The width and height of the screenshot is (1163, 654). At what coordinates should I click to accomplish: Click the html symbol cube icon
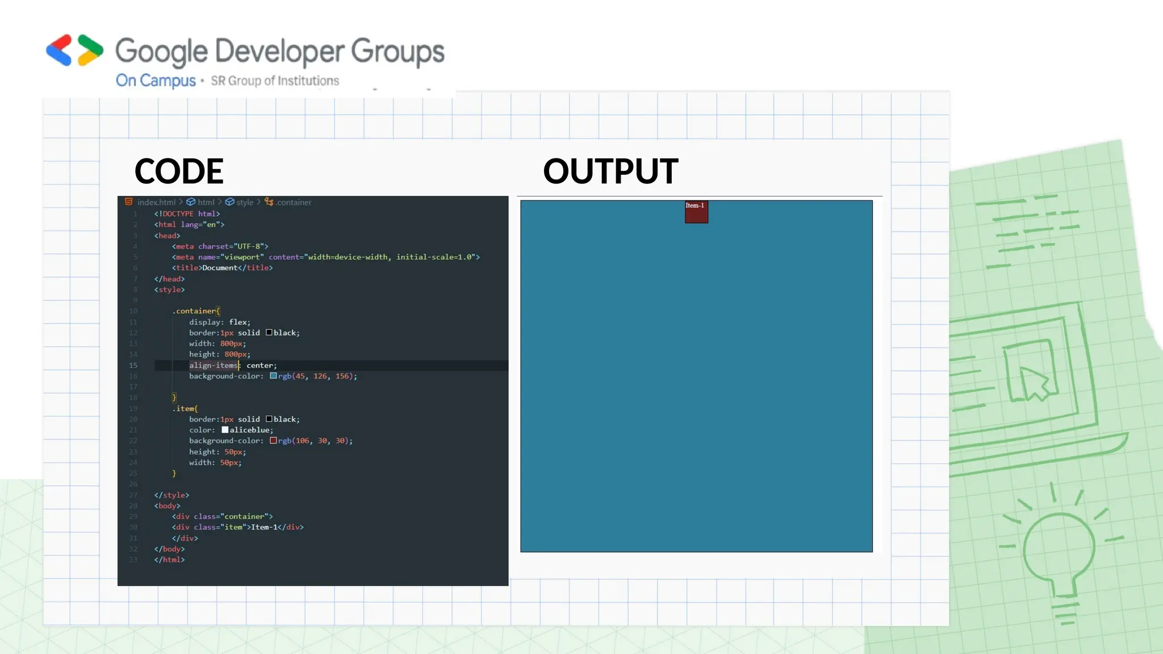(191, 202)
